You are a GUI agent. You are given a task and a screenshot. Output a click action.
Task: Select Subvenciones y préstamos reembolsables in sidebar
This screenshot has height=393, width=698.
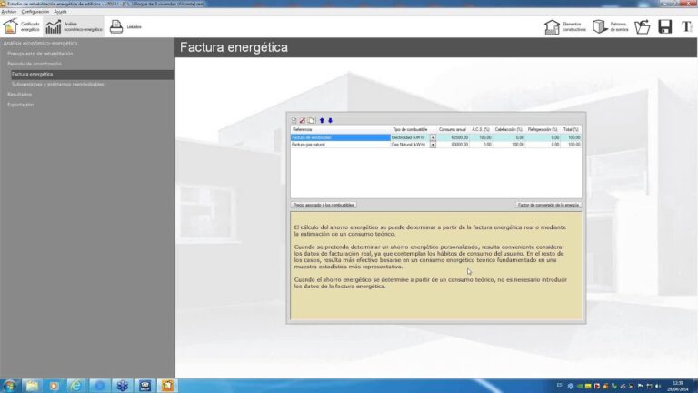[x=58, y=84]
